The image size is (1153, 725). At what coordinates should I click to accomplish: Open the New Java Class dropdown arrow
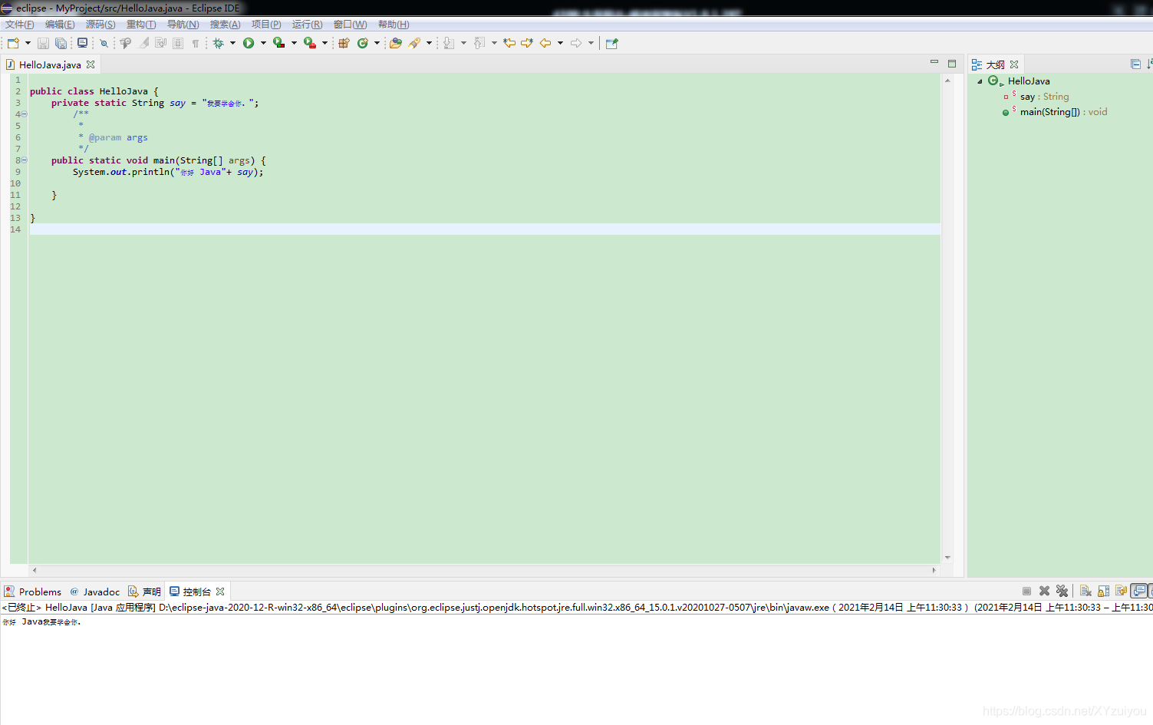point(377,43)
